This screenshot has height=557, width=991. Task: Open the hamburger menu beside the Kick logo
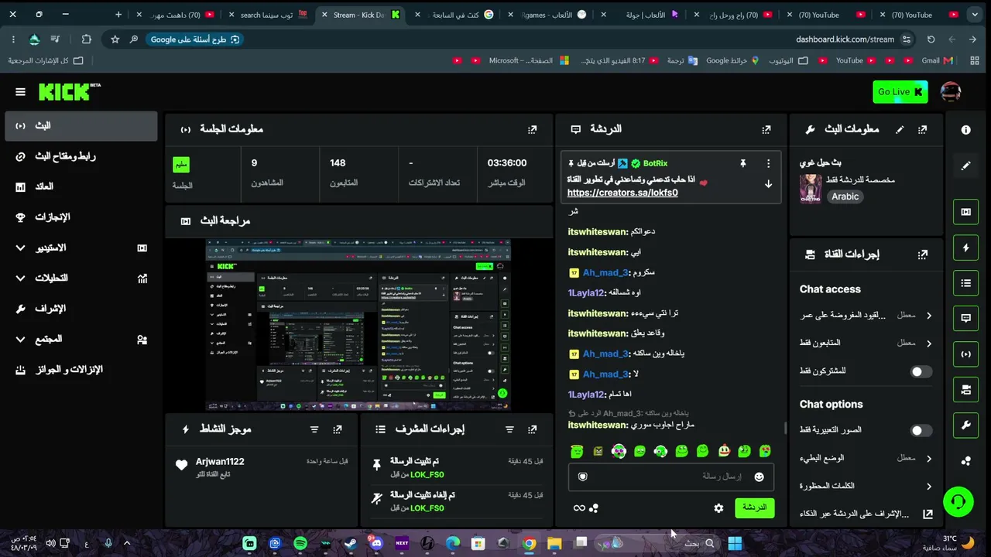(x=20, y=92)
